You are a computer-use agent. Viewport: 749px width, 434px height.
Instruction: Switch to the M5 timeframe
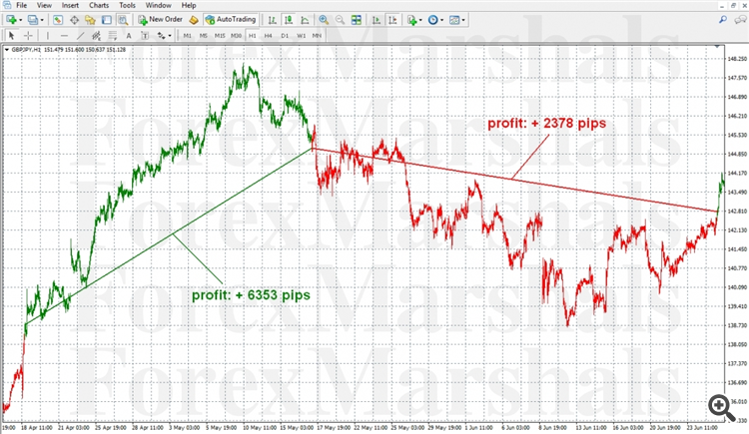204,36
